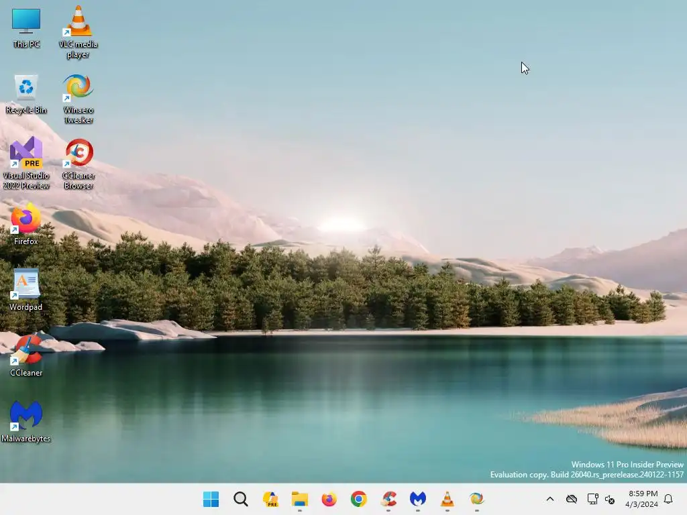Select the Winaero Tweaker desktop shortcut

pos(78,99)
